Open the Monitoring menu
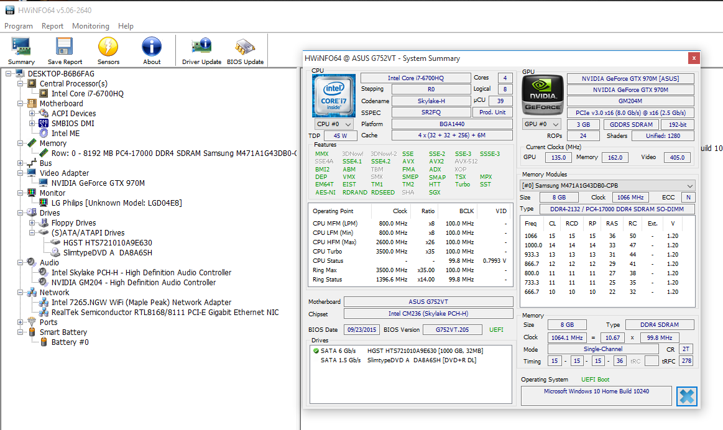This screenshot has height=430, width=723. click(x=90, y=26)
